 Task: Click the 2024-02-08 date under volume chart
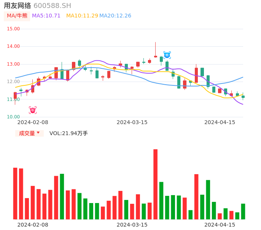pyautogui.click(x=33, y=225)
